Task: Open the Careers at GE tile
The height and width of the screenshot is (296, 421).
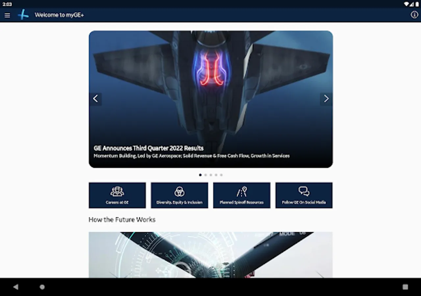Action: pyautogui.click(x=117, y=195)
